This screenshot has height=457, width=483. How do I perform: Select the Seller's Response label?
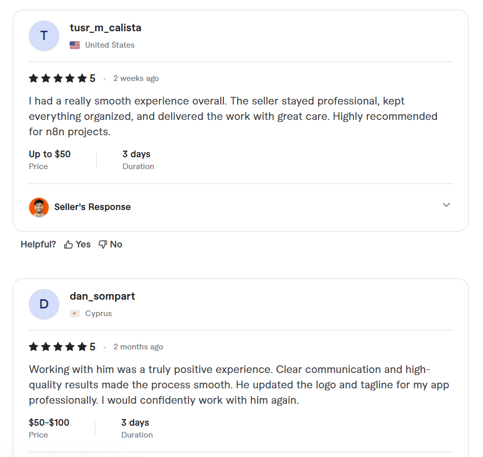click(x=93, y=207)
